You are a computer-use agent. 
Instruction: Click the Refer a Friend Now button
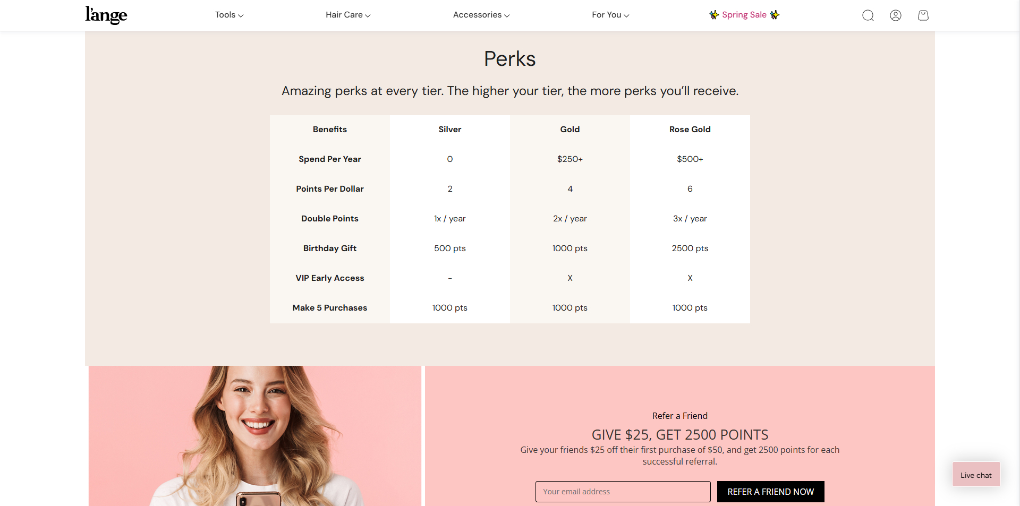click(771, 492)
